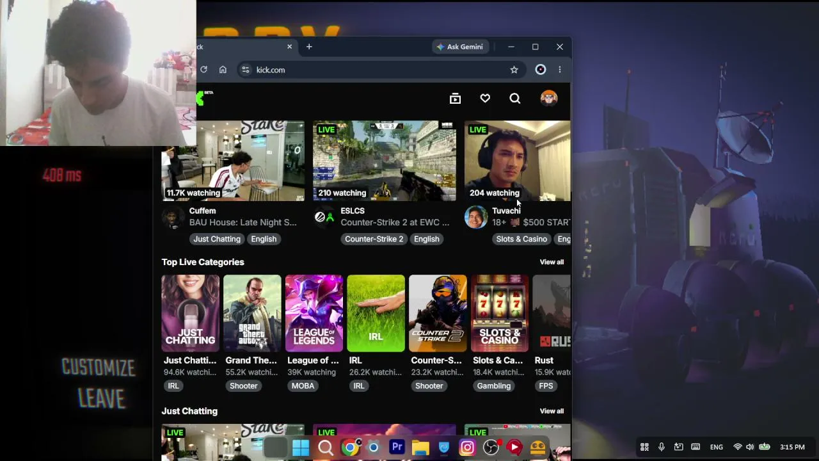Image resolution: width=819 pixels, height=461 pixels.
Task: Open the ESLCS Counter-Strike stream thumbnail
Action: 385,161
